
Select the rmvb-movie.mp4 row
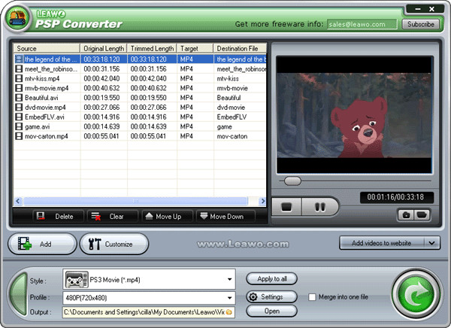(x=140, y=88)
